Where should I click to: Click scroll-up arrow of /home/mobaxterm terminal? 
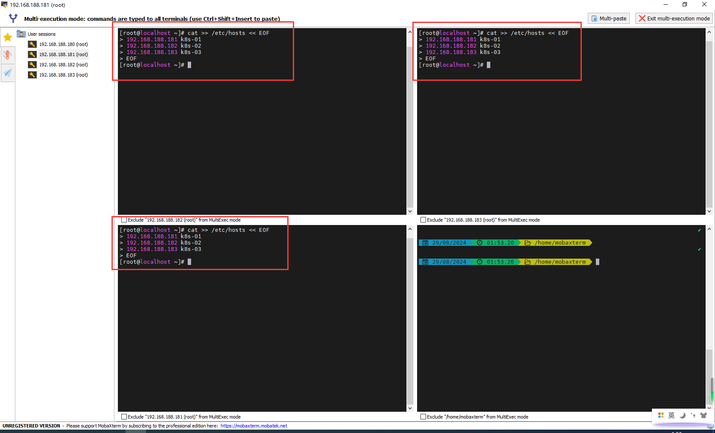pyautogui.click(x=709, y=229)
